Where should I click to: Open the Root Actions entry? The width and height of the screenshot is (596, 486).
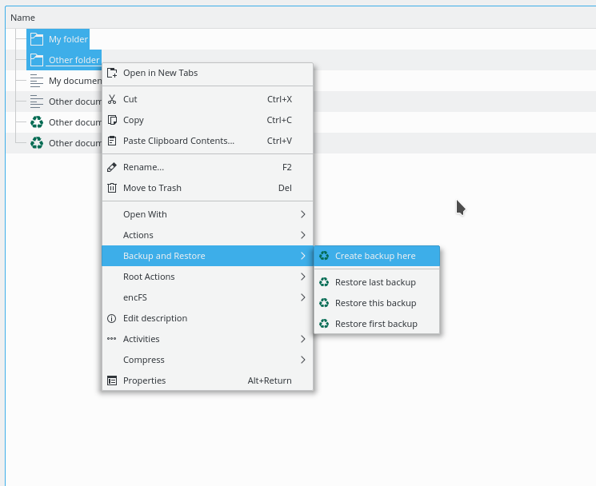207,277
